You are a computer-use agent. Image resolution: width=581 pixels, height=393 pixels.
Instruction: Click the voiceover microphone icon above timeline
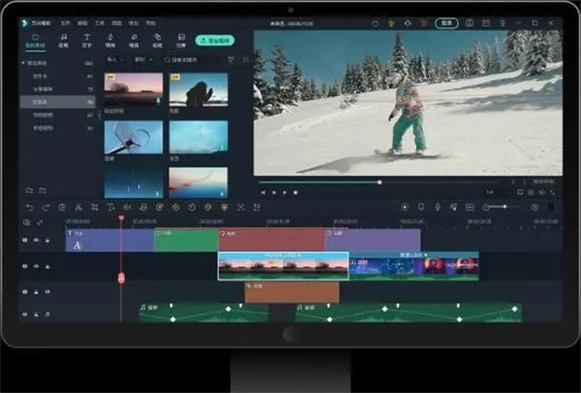tap(438, 206)
